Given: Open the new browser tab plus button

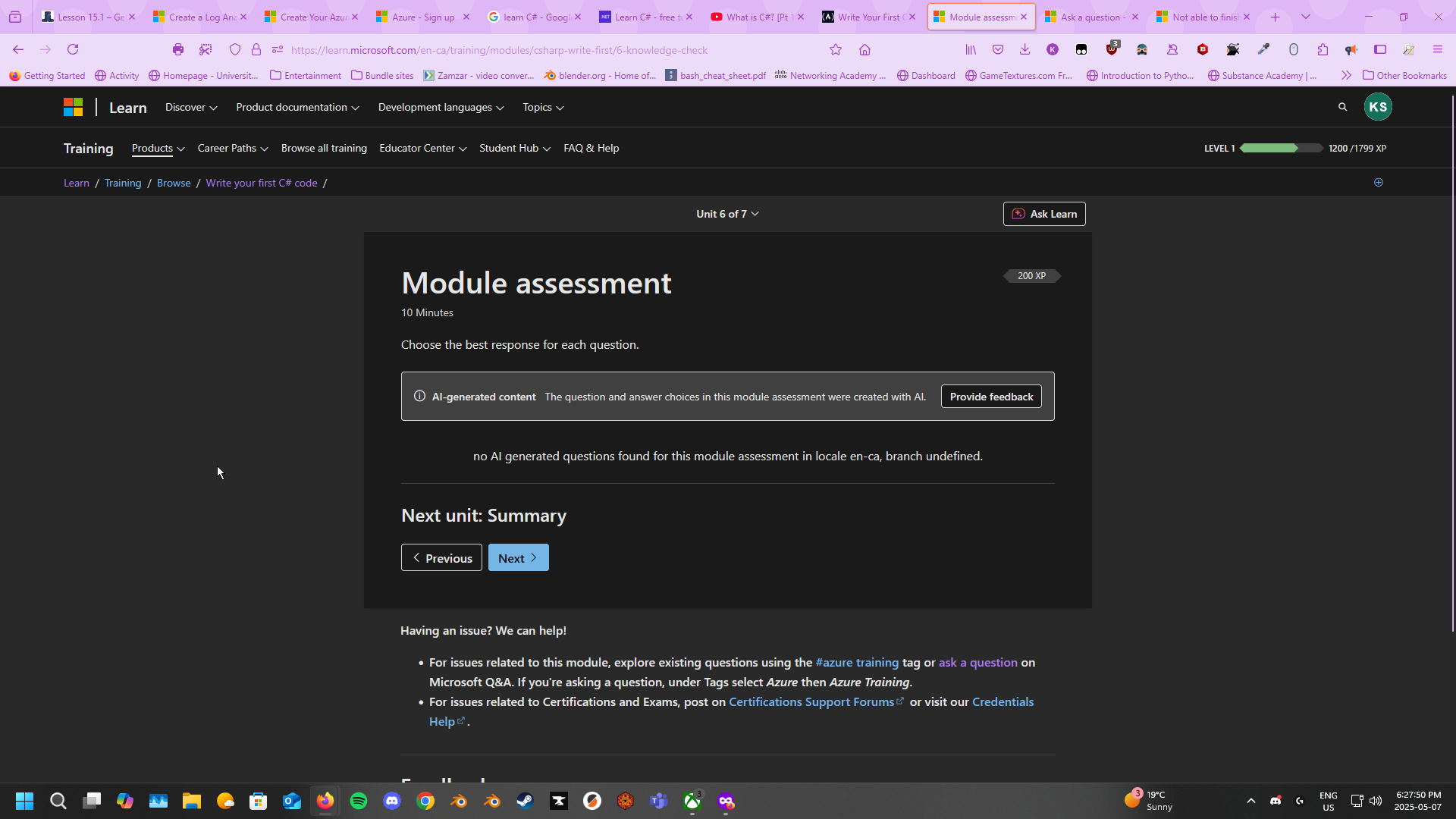Looking at the screenshot, I should 1276,17.
